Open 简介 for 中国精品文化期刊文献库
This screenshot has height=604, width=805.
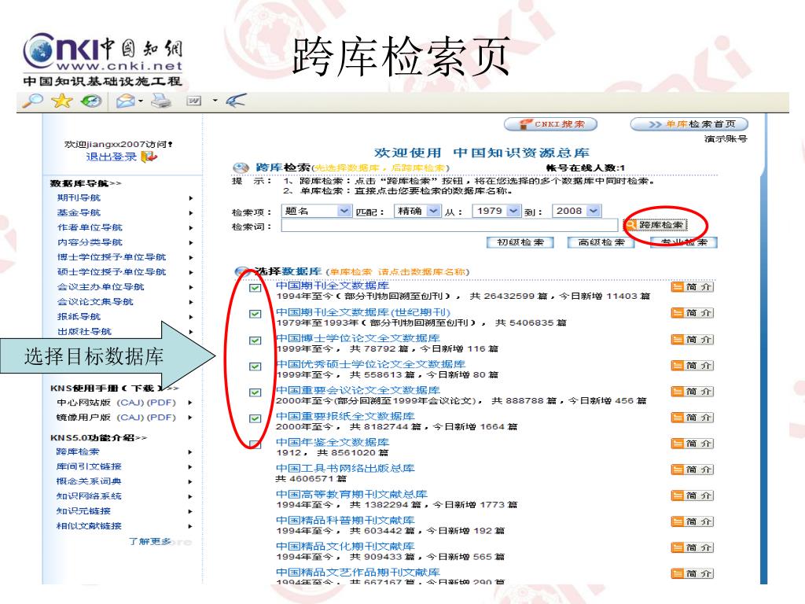click(x=692, y=548)
